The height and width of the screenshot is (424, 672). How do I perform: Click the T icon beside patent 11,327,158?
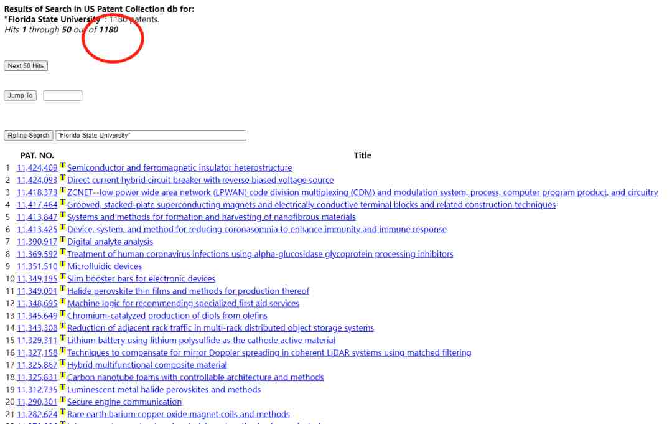coord(63,351)
